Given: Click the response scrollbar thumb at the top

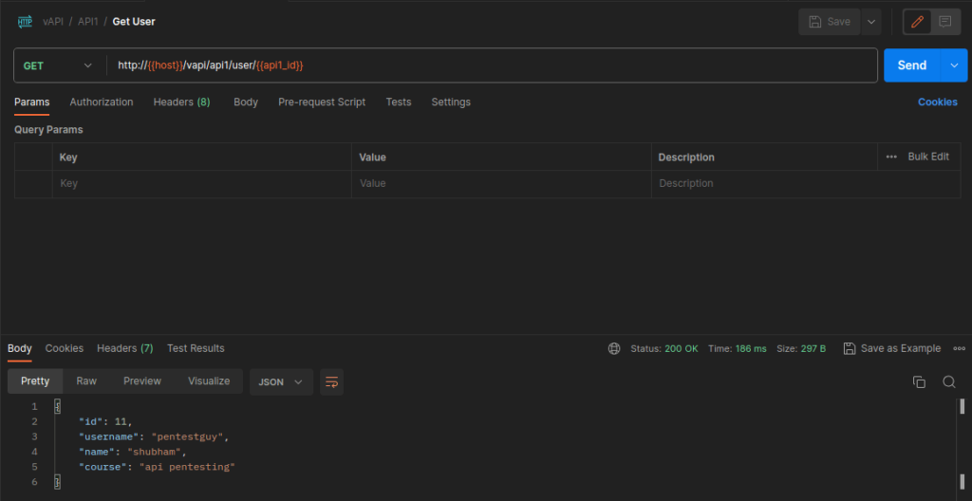Looking at the screenshot, I should coord(963,407).
